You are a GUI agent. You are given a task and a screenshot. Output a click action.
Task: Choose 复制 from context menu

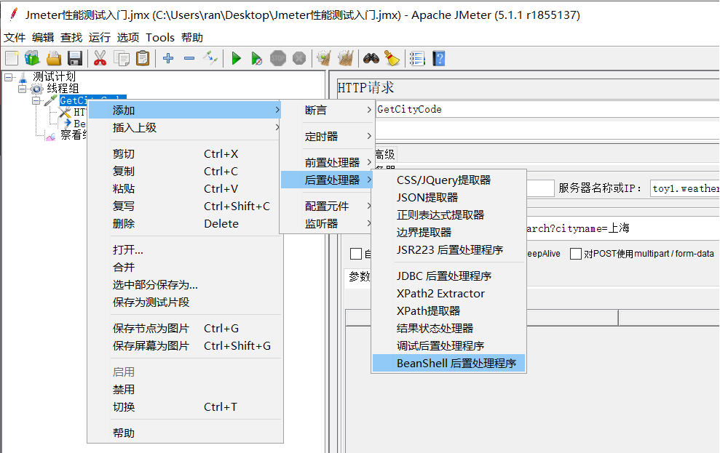click(185, 172)
